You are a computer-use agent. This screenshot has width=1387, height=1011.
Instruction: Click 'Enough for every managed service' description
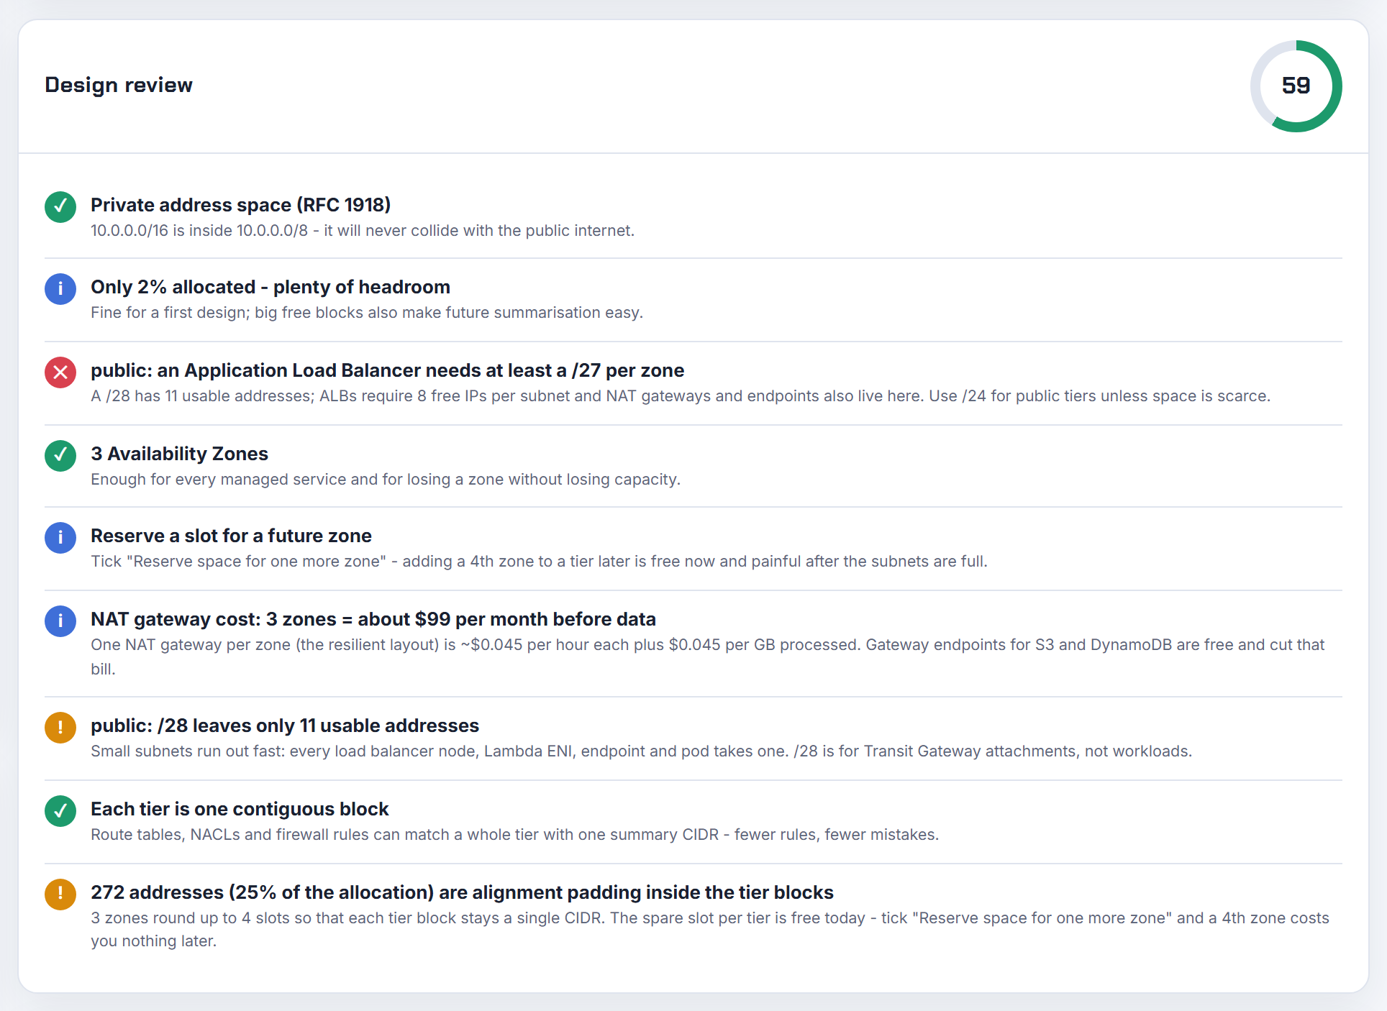(x=386, y=480)
